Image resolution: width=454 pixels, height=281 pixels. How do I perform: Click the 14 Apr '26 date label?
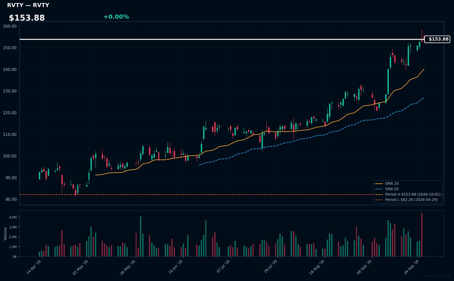click(34, 267)
